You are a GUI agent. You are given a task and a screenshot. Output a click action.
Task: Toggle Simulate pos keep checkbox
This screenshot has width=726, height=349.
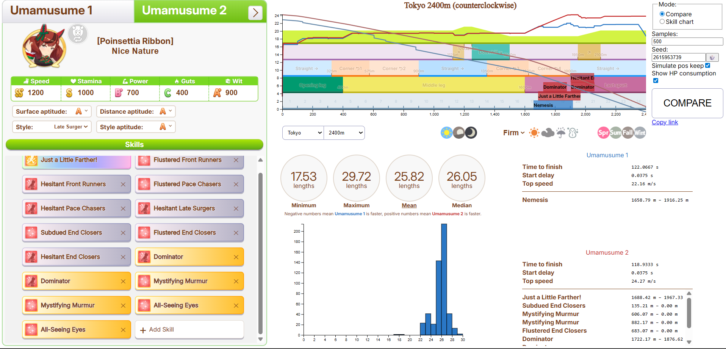(x=707, y=66)
